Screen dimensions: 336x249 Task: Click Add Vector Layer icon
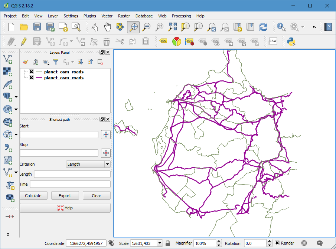pos(8,59)
